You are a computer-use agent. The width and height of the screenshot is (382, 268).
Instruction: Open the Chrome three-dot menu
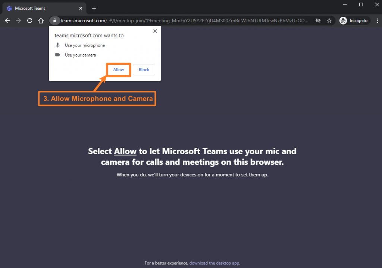(378, 20)
